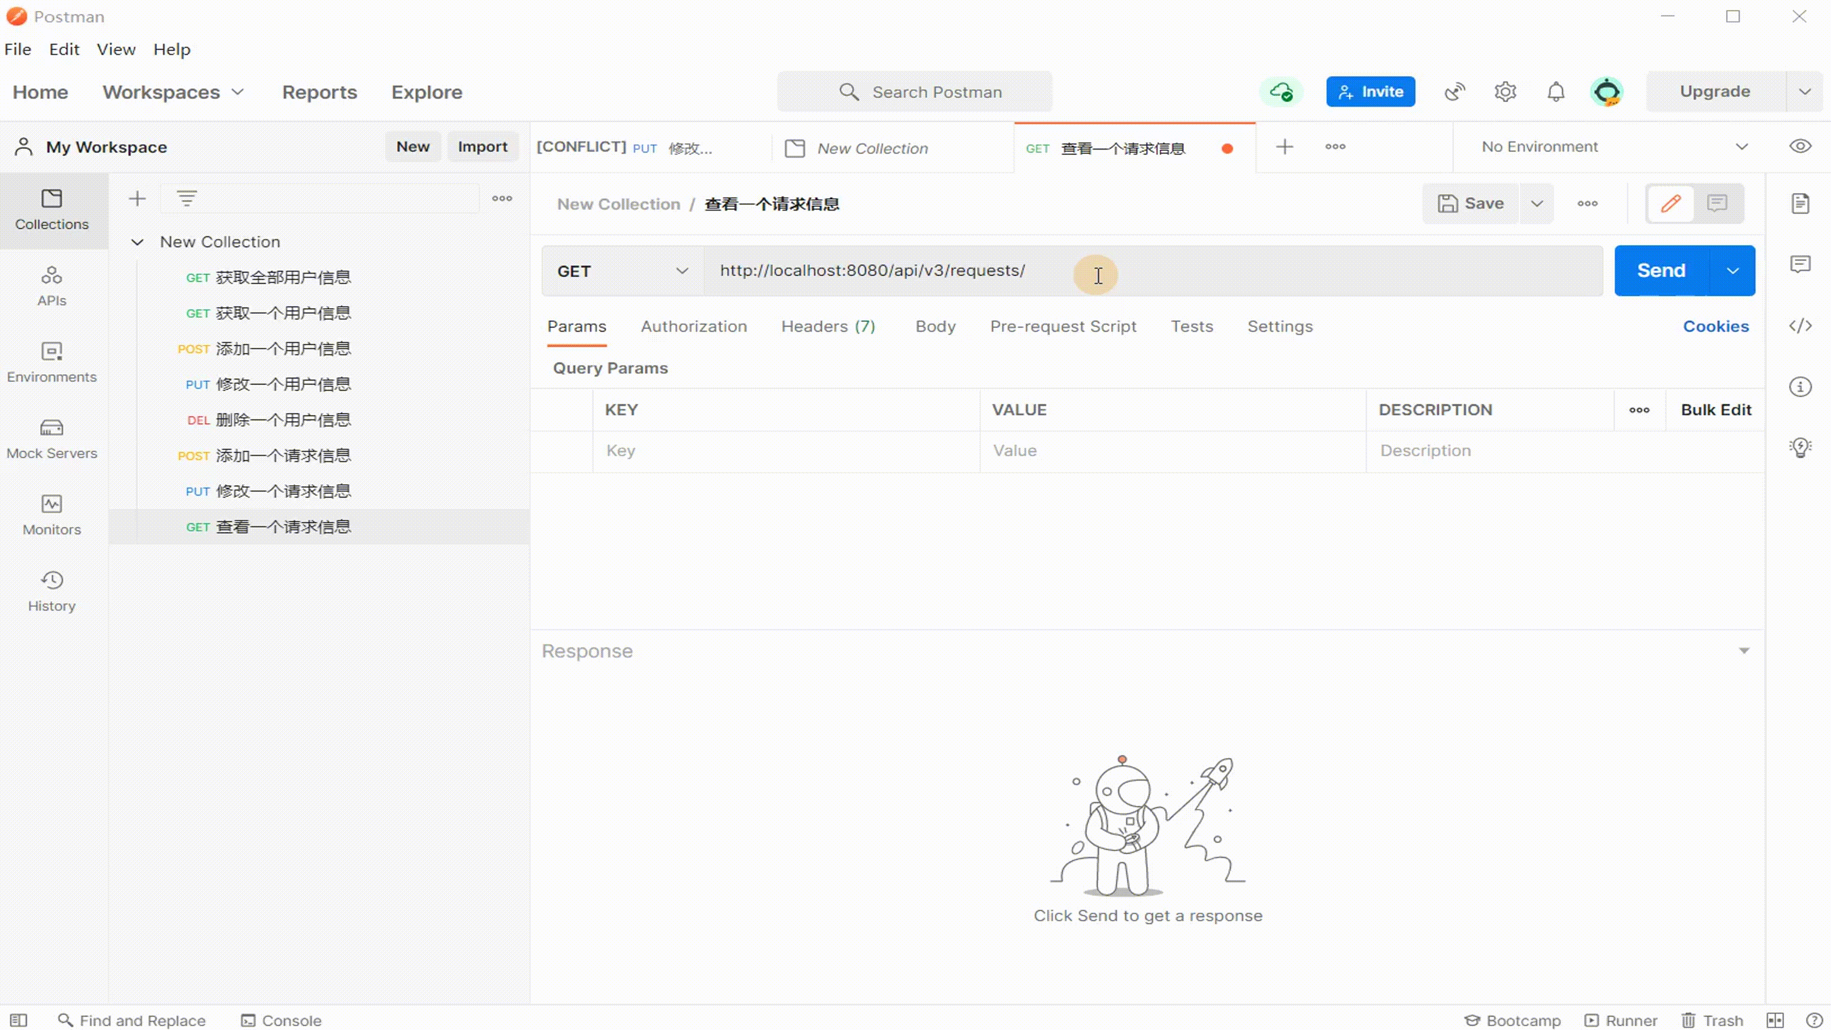1831x1030 pixels.
Task: Collapse the New Collection tree
Action: tap(137, 242)
